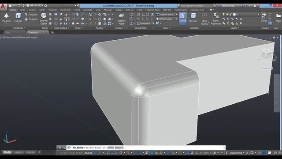
Task: Click the Base view icon
Action: click(278, 18)
